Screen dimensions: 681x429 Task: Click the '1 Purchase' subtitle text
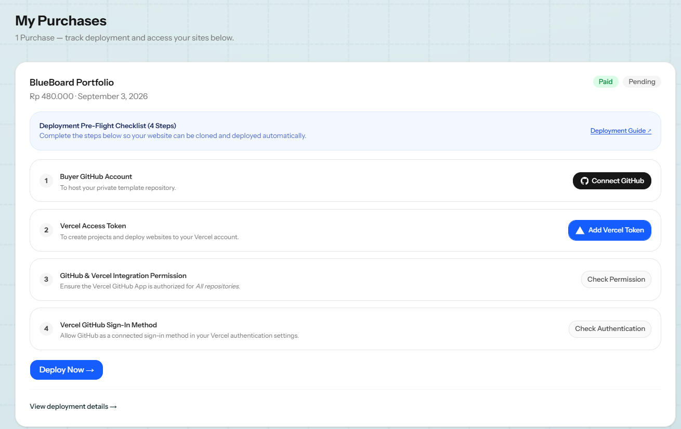tap(124, 38)
